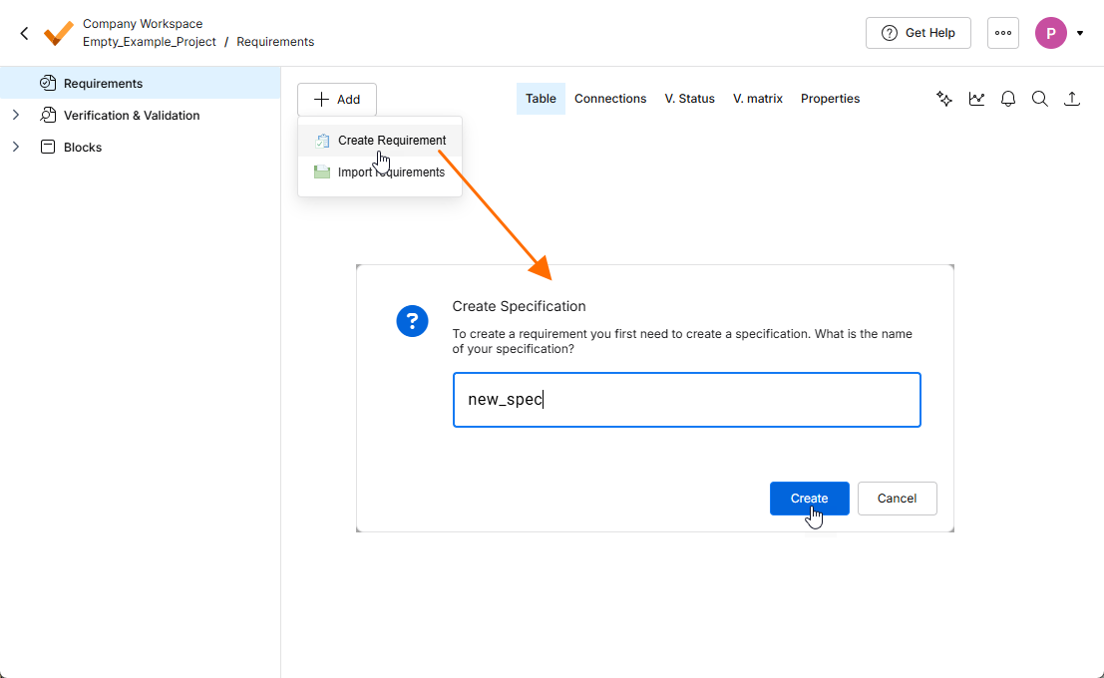
Task: Open the AI sparkle assistant icon
Action: pos(944,99)
